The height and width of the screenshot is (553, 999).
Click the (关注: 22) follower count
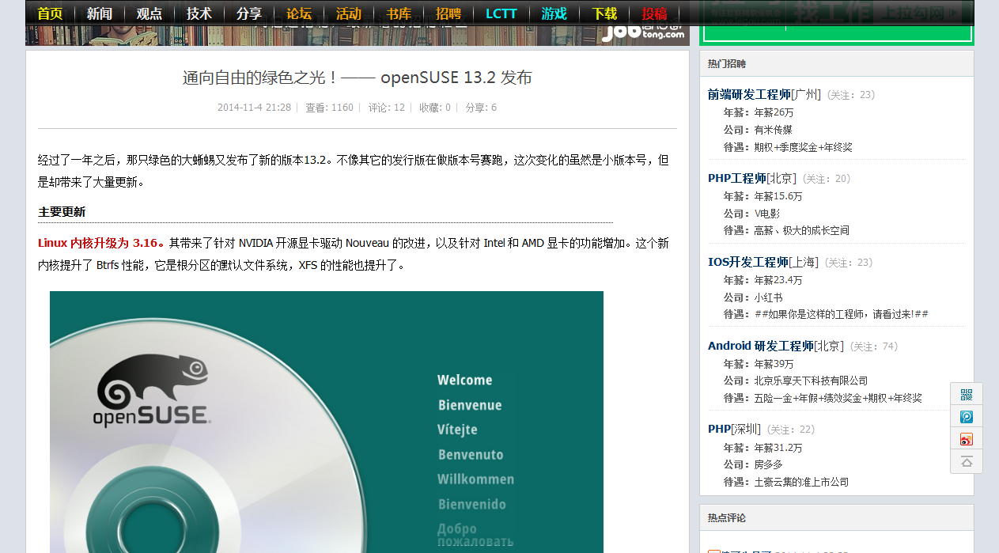(791, 430)
